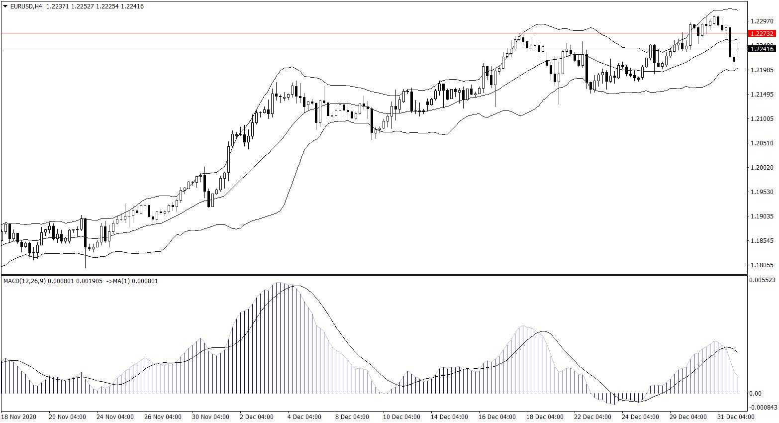Click the 31 Dec 04:00 time label
The height and width of the screenshot is (423, 779).
(736, 417)
